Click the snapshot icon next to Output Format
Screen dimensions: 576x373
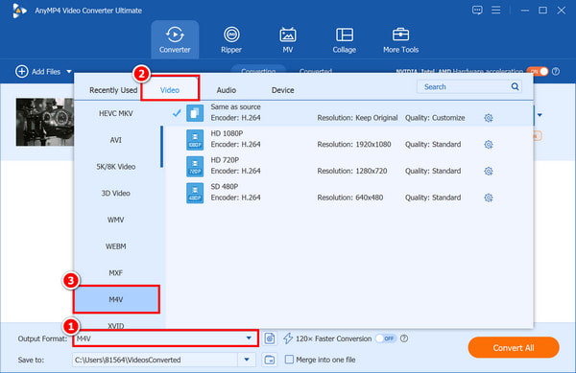pos(270,338)
